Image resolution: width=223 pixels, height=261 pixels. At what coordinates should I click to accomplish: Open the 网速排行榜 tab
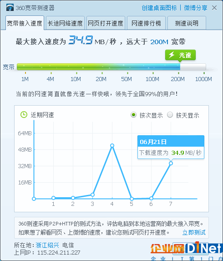146,23
